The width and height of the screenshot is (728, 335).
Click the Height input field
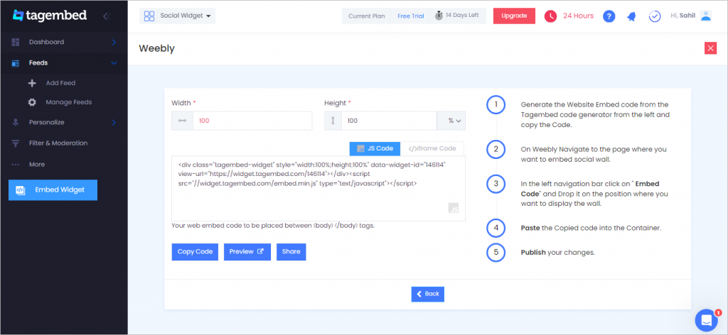pos(389,121)
